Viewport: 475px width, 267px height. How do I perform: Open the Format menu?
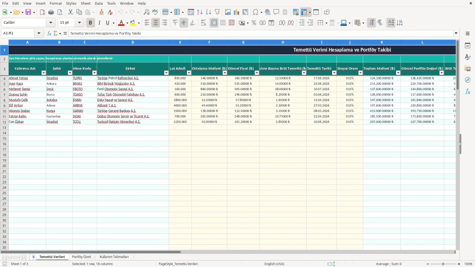[x=55, y=3]
